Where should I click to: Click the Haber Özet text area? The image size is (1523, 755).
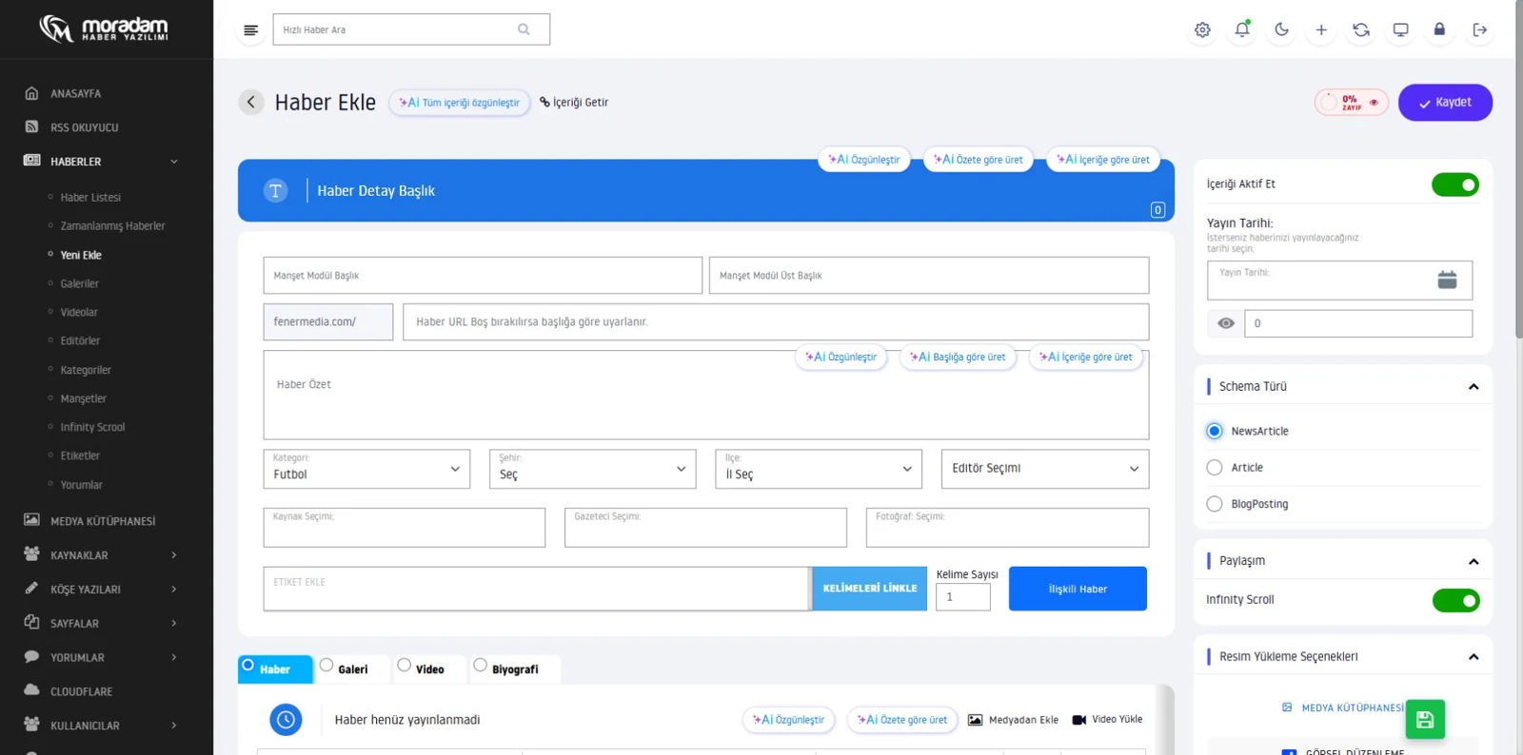point(706,396)
